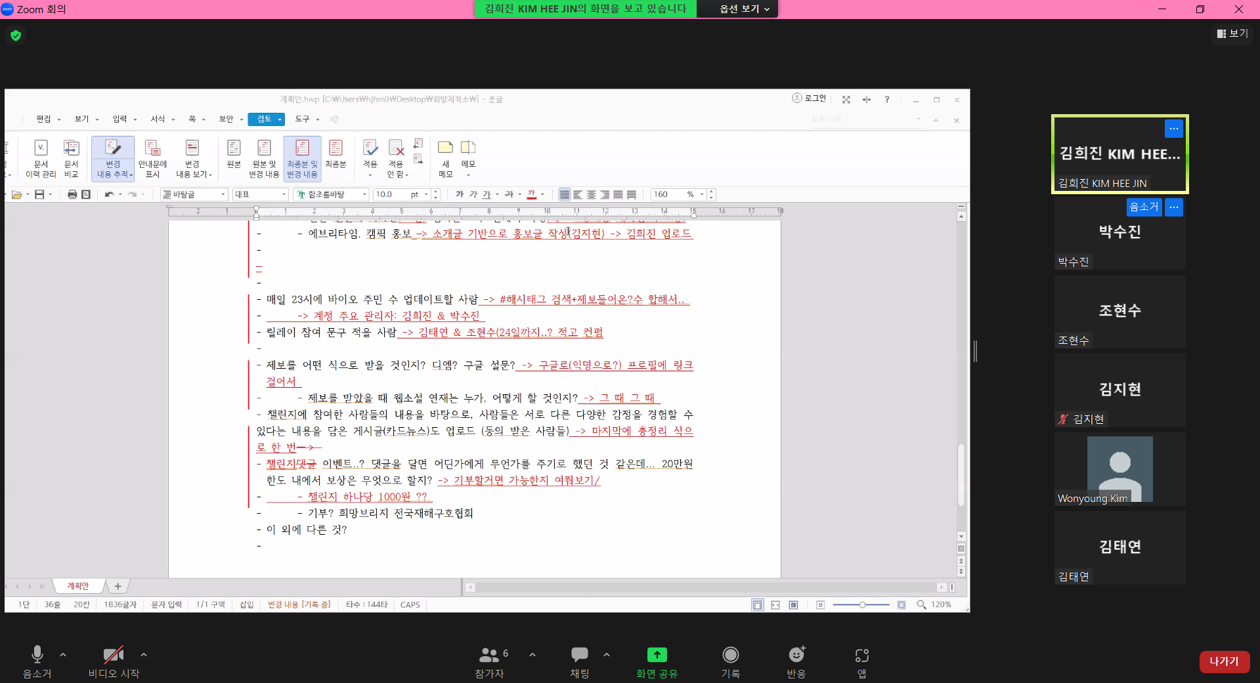Toggle strikethrough 가 formatting

click(x=509, y=194)
